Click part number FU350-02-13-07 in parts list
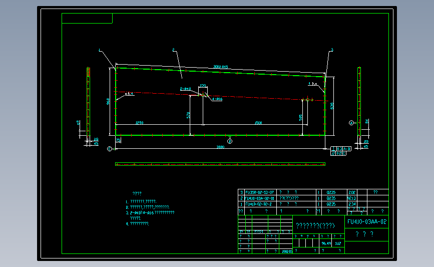 259,192
